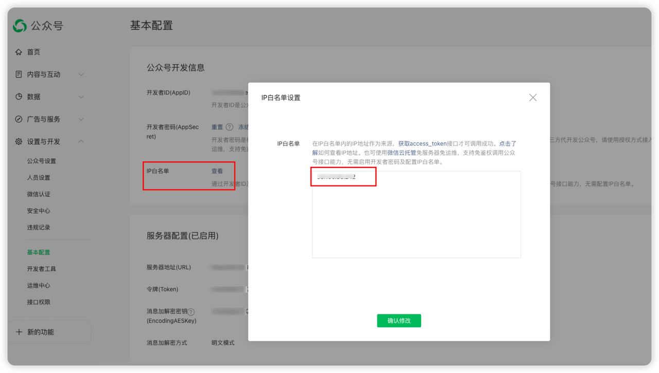Click the 设置与开发 gear icon
The height and width of the screenshot is (373, 659).
point(20,142)
